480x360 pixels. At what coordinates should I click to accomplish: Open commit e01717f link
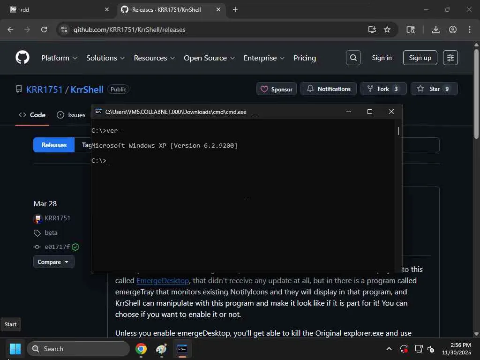point(57,247)
